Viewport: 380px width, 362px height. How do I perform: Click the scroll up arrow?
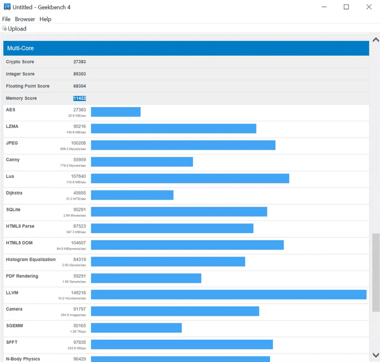tap(376, 40)
